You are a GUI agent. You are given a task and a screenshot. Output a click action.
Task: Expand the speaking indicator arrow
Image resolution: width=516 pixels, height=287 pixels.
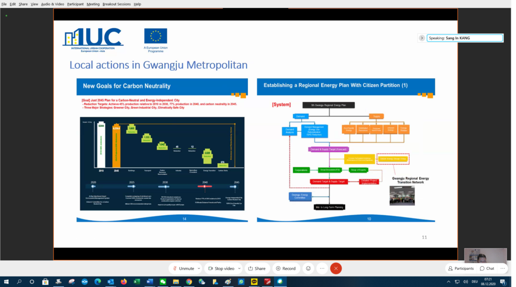(x=422, y=38)
